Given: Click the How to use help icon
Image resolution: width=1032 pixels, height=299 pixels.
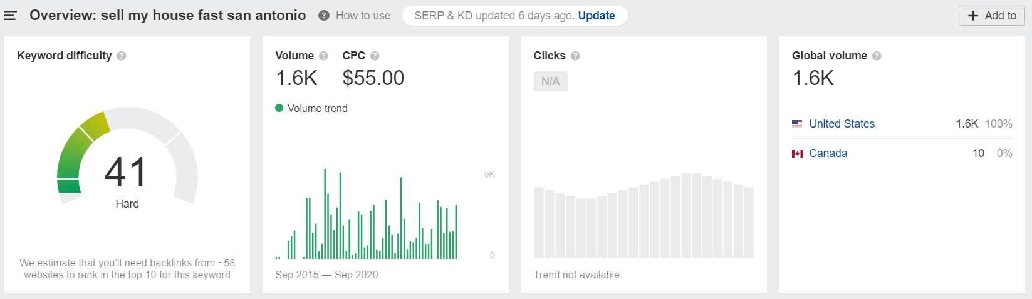Looking at the screenshot, I should click(324, 16).
